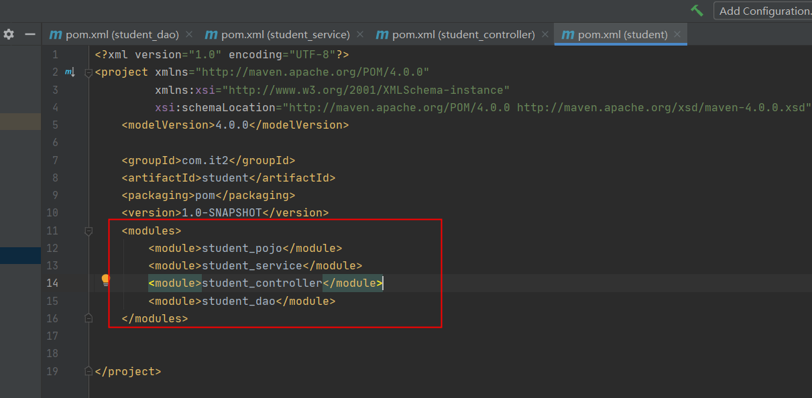Screen dimensions: 812x398
Task: Click the packaging value pom
Action: pyautogui.click(x=205, y=196)
